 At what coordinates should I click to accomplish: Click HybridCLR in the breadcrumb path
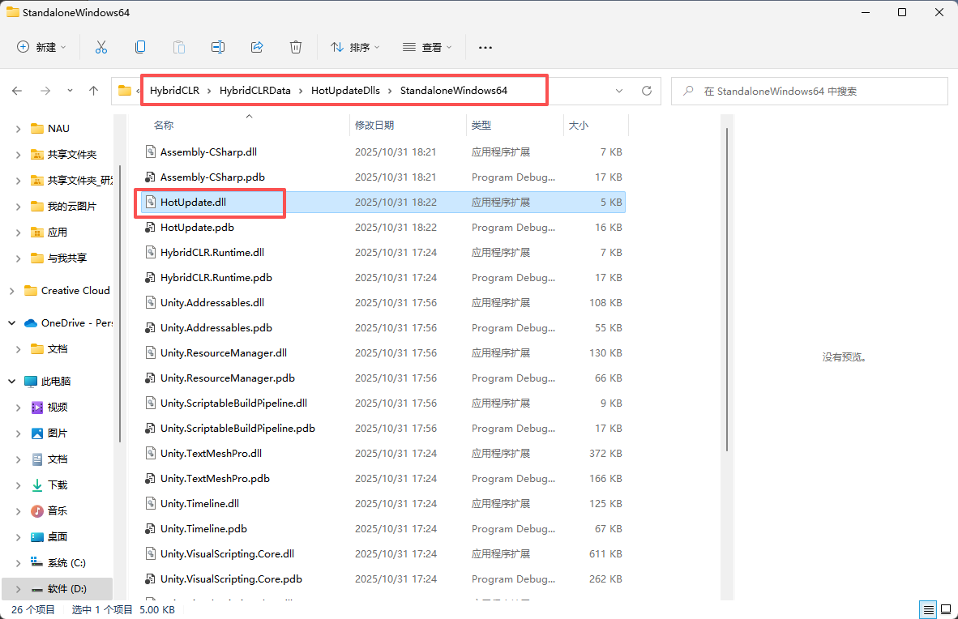pos(174,91)
